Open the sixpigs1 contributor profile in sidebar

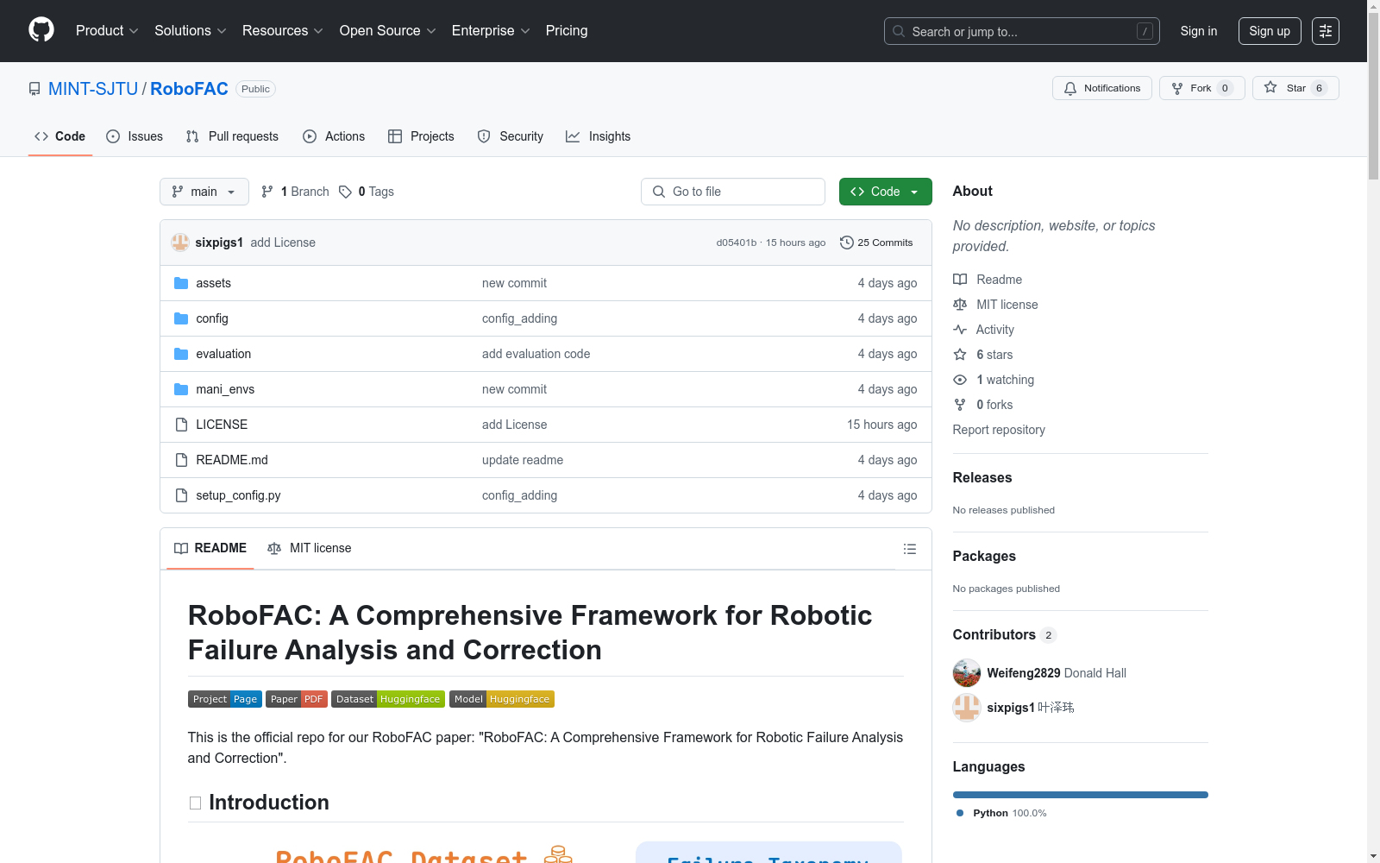[x=1011, y=708]
